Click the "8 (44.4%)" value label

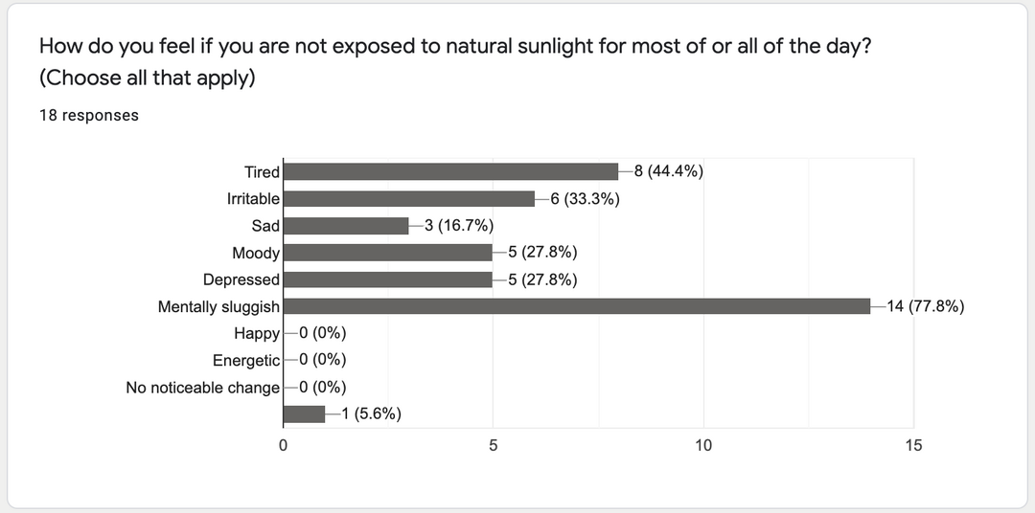coord(669,172)
